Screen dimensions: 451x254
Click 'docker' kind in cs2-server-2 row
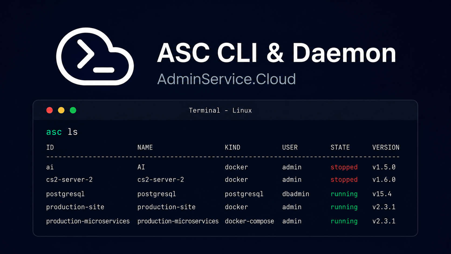236,180
